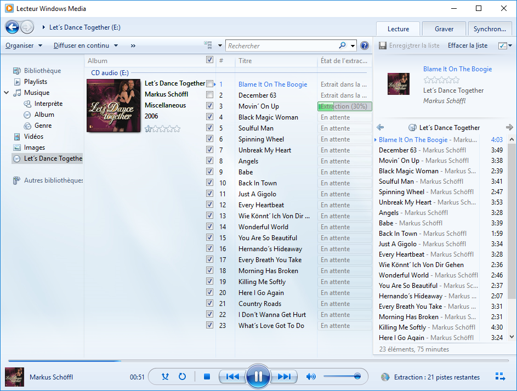Select Album in the navigation tree

tap(44, 115)
